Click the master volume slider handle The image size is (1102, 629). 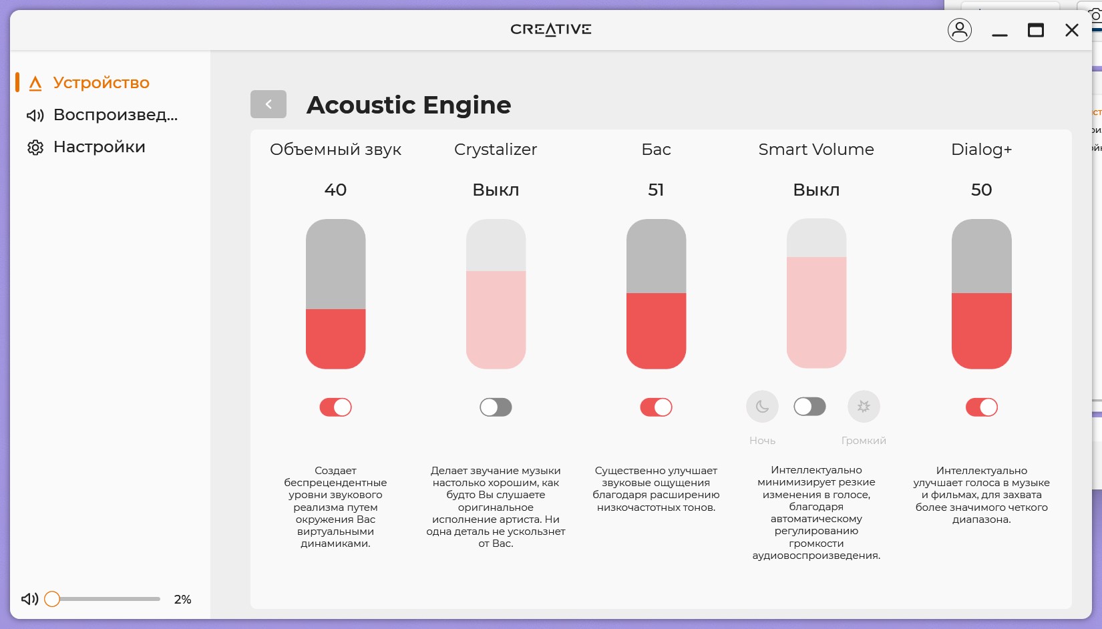click(x=52, y=599)
